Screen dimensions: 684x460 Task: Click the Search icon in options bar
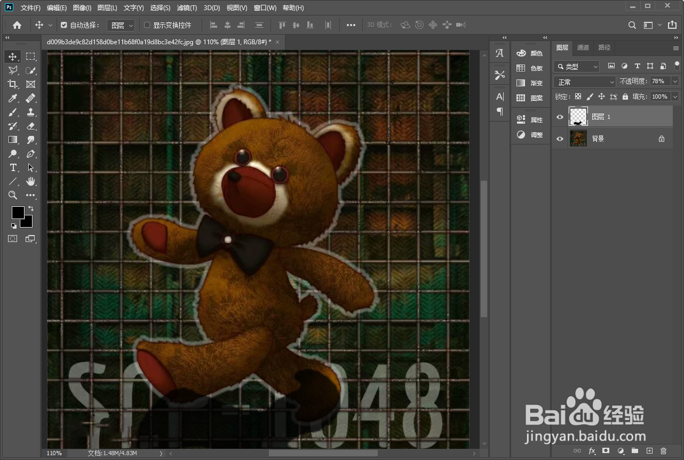pos(632,25)
